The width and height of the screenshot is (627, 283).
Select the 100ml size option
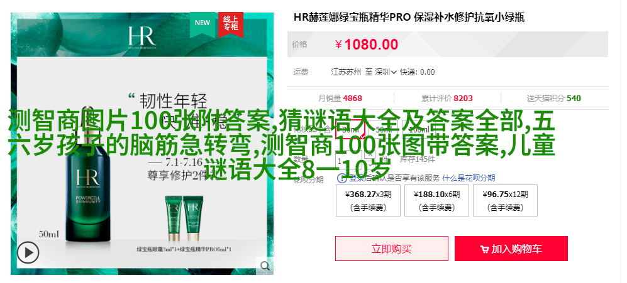[419, 129]
